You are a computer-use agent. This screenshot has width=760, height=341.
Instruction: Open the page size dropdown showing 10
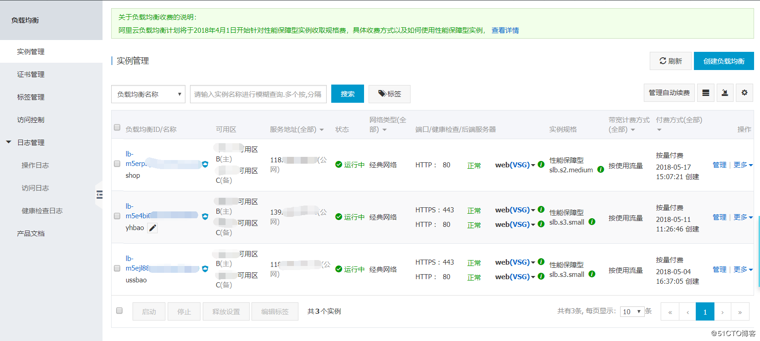click(x=632, y=311)
